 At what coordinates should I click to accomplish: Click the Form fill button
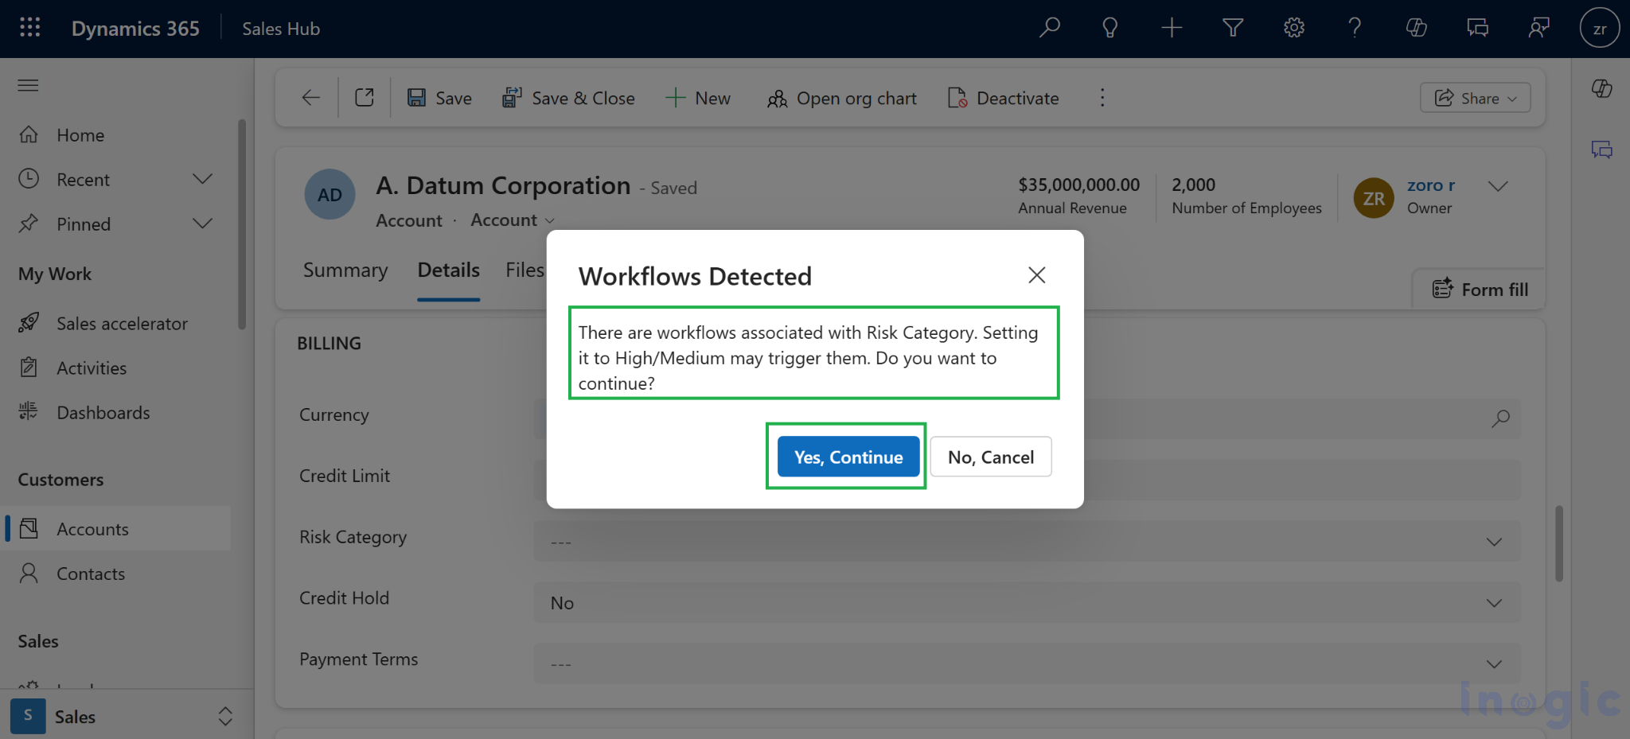tap(1480, 290)
